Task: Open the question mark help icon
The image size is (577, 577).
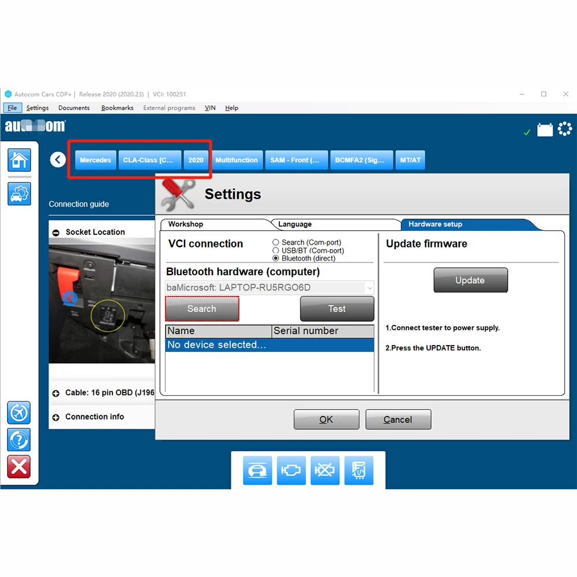Action: [19, 439]
